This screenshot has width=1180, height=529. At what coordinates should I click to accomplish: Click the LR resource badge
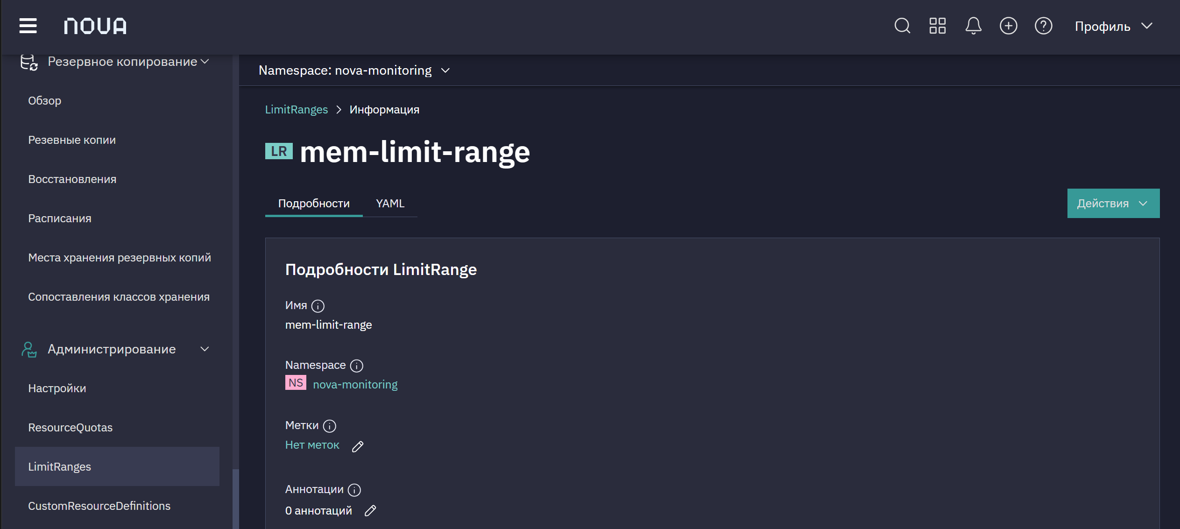(x=279, y=151)
